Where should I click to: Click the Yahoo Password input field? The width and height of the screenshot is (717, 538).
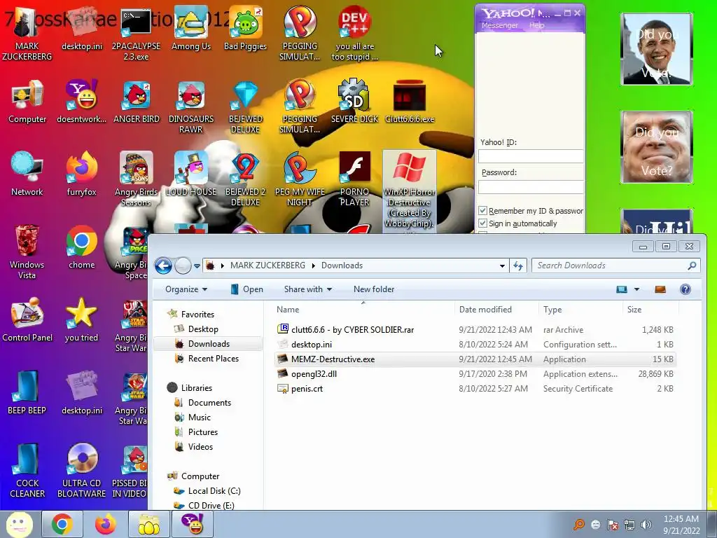pyautogui.click(x=531, y=186)
